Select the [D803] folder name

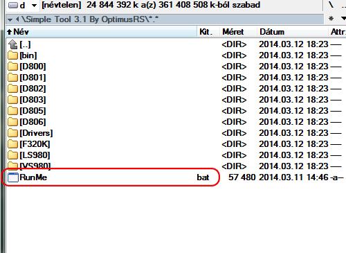pos(33,100)
